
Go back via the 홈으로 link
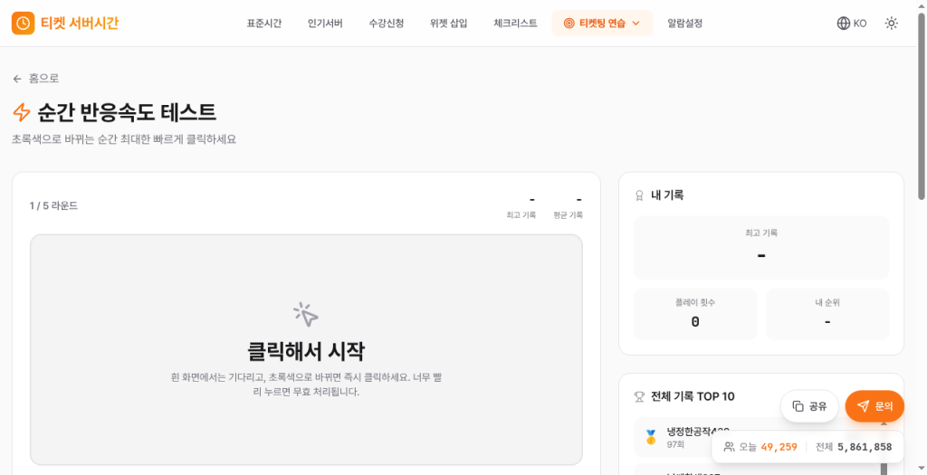[35, 79]
